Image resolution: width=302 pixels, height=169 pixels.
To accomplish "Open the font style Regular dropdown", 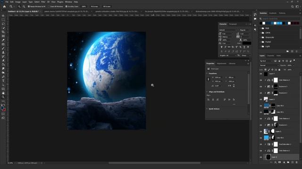I will (x=245, y=30).
